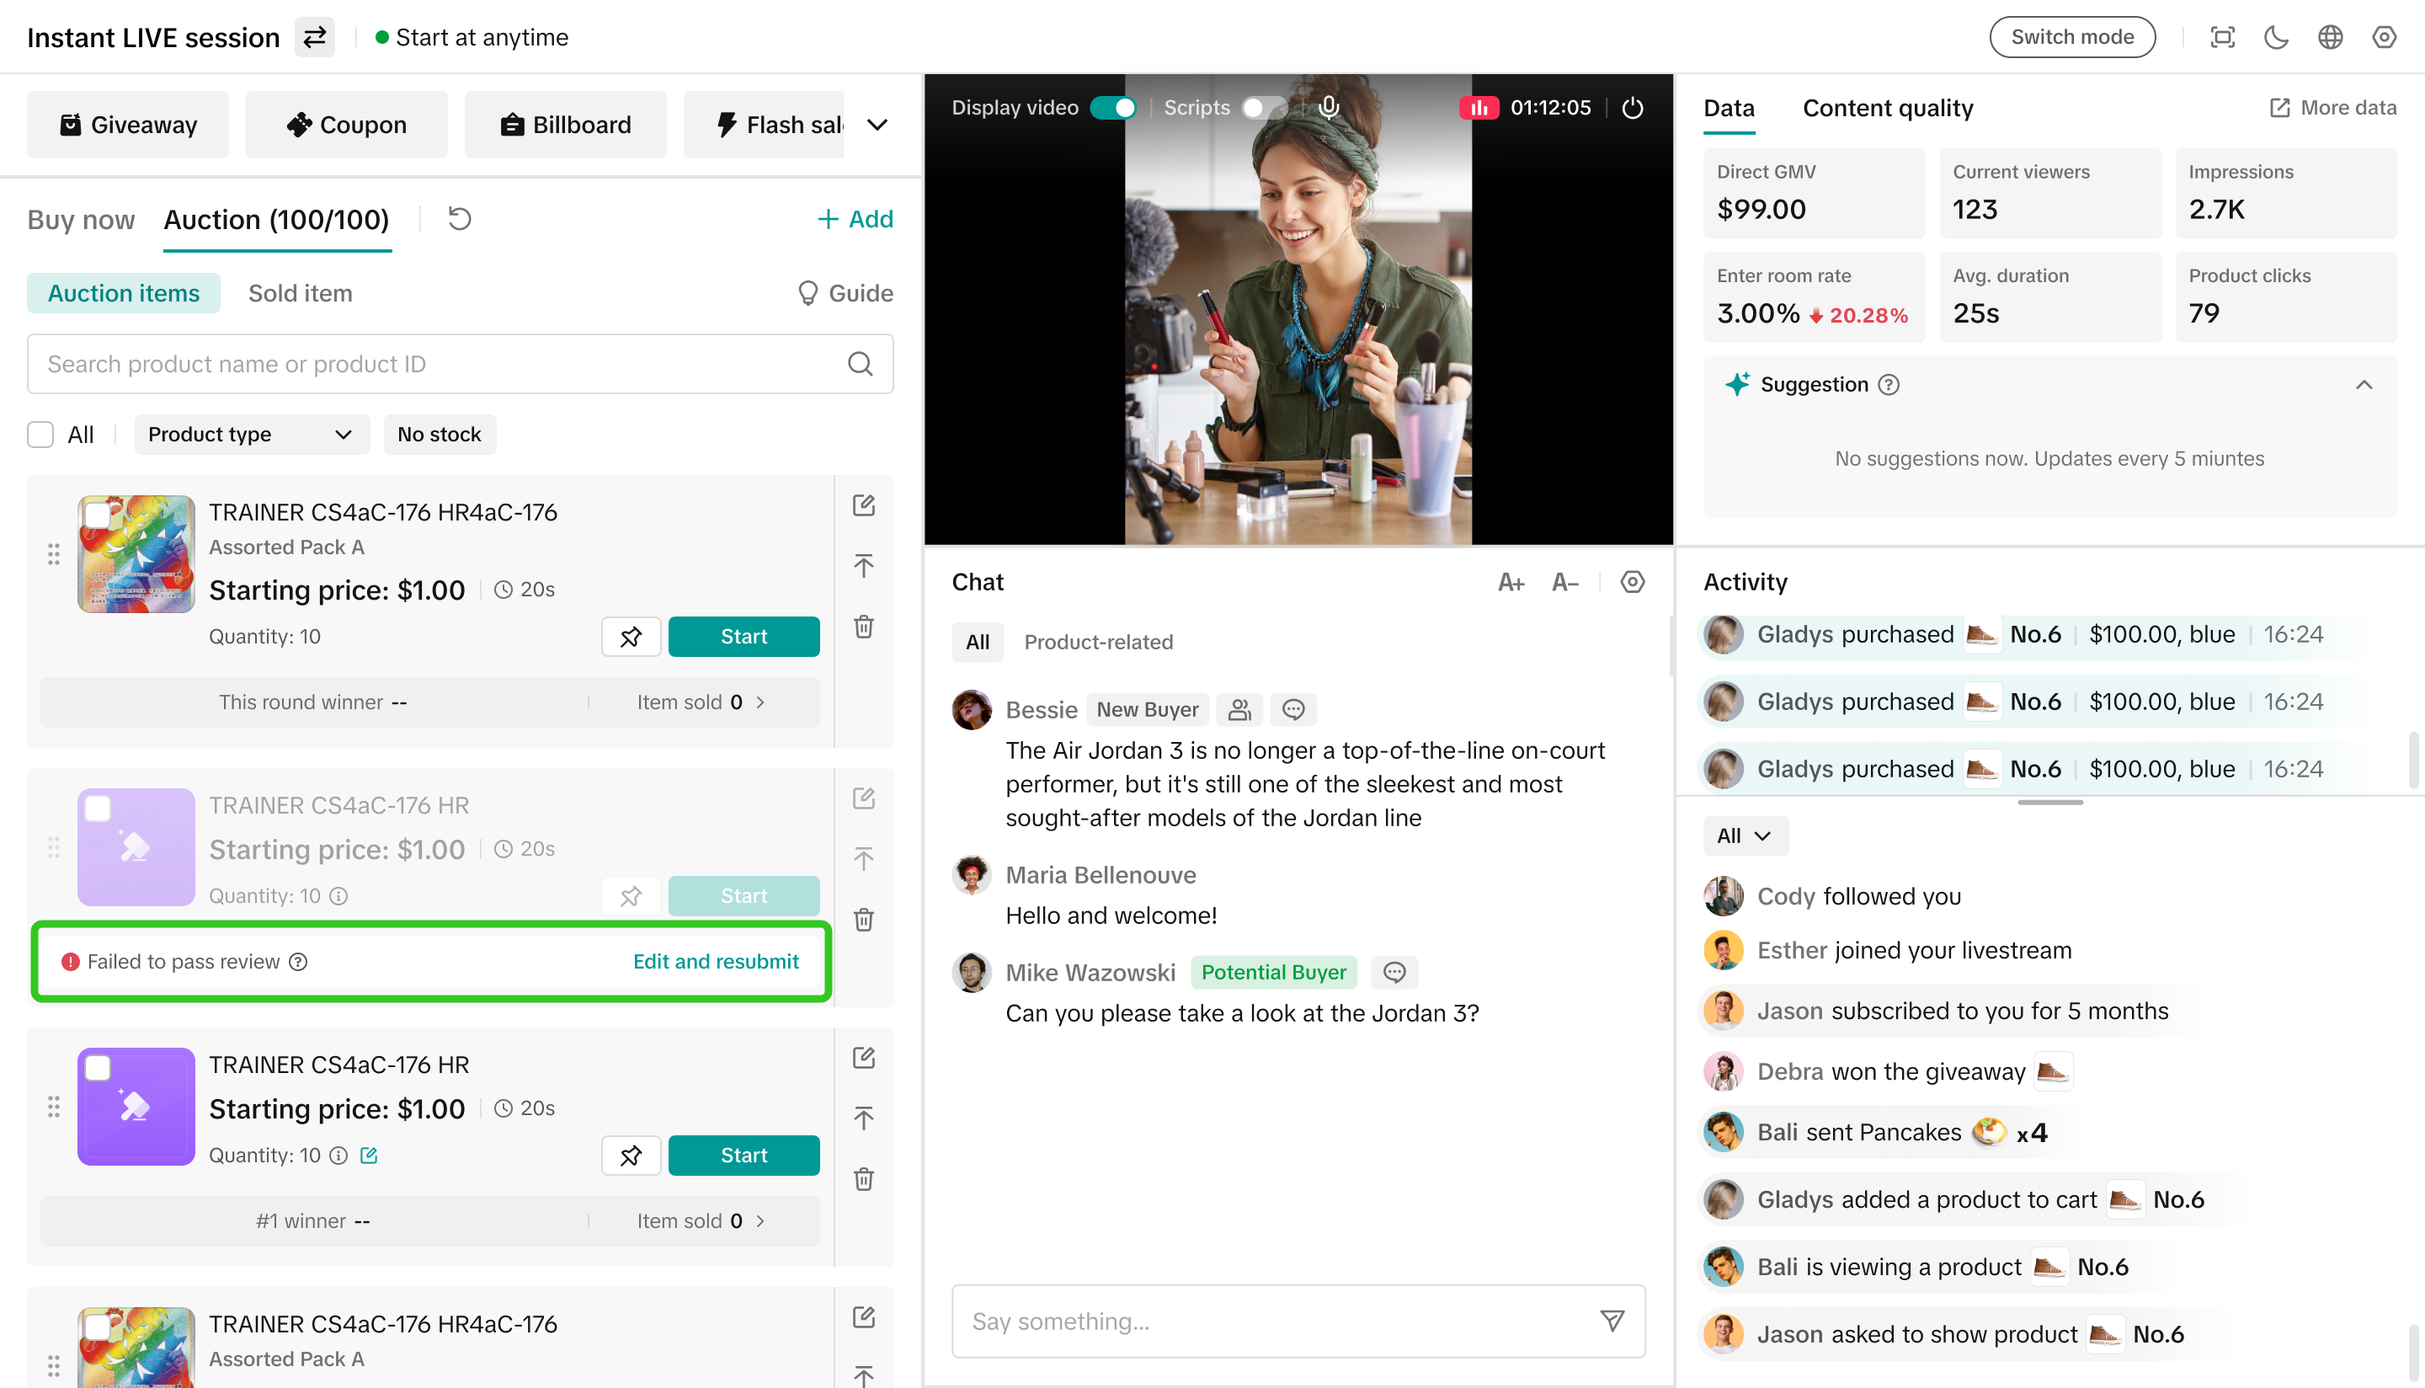The image size is (2425, 1388).
Task: Open the Sold item tab
Action: pos(300,292)
